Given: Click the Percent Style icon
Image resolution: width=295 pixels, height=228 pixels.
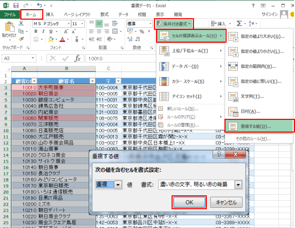Looking at the screenshot, I should 142,32.
